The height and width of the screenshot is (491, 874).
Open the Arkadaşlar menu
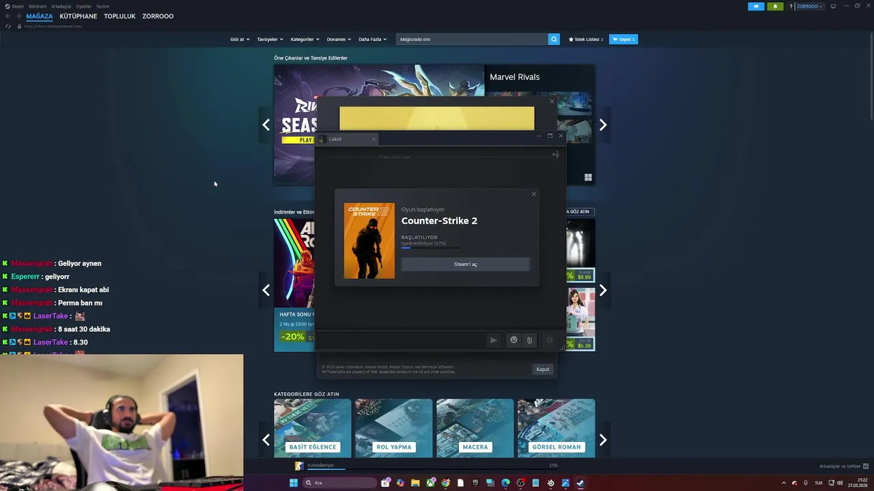click(x=61, y=6)
